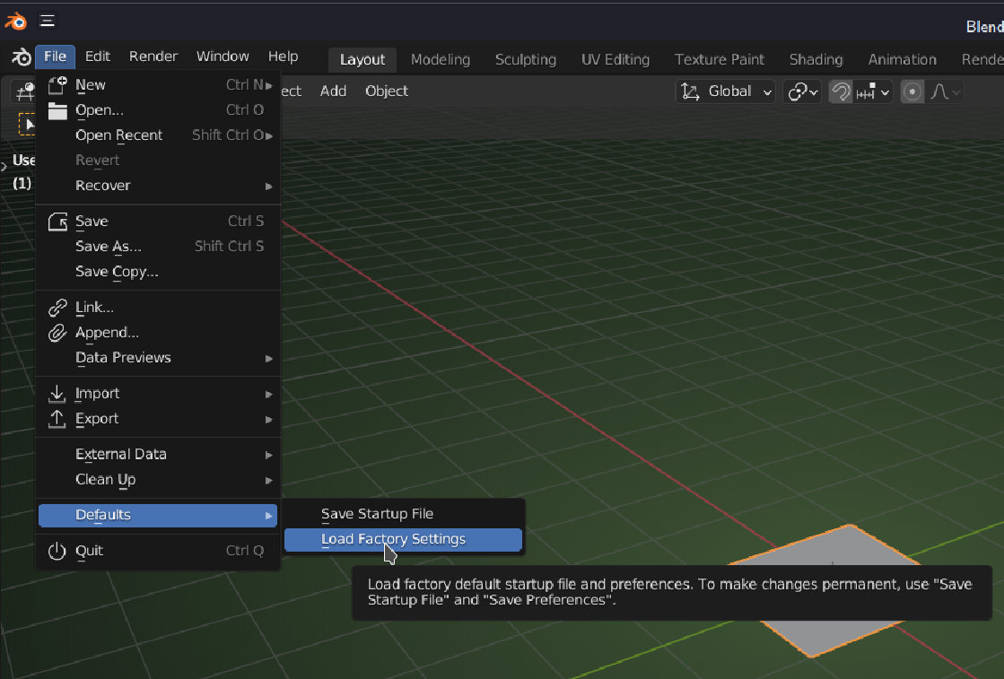Click the Append paperclip icon
The width and height of the screenshot is (1004, 679).
click(x=57, y=333)
